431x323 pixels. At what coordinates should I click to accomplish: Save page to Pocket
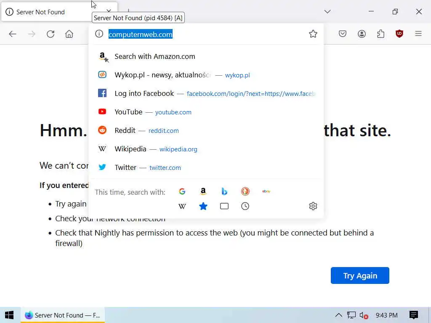click(x=343, y=34)
